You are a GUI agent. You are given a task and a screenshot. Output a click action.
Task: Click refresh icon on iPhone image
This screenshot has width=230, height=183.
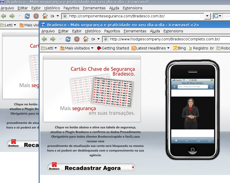click(x=211, y=87)
